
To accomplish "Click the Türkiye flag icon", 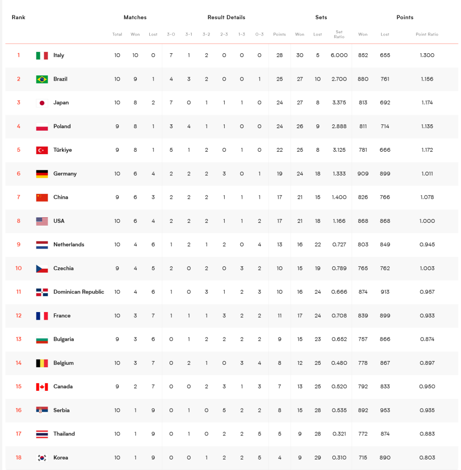I will pos(42,150).
